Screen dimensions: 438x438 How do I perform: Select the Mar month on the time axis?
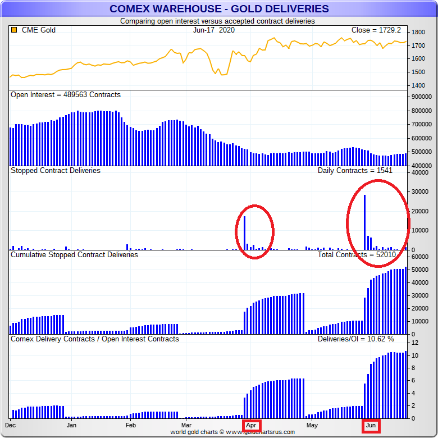pyautogui.click(x=186, y=426)
